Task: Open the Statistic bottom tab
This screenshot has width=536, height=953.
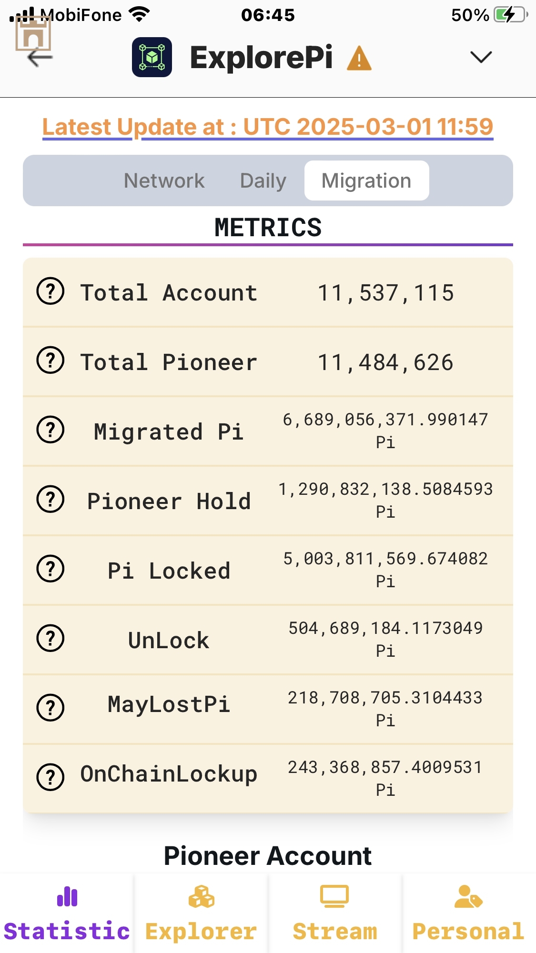Action: coord(67,913)
